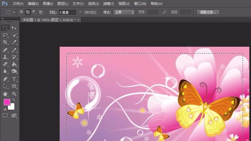The image size is (251, 141).
Task: Reset default foreground and background colors
Action: 4,109
